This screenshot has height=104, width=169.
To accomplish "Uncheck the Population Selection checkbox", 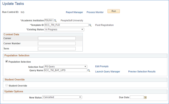I will tap(7, 61).
